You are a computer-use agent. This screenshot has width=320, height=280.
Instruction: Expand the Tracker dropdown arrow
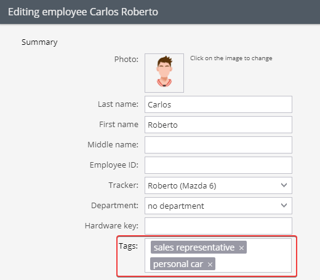[x=284, y=185]
